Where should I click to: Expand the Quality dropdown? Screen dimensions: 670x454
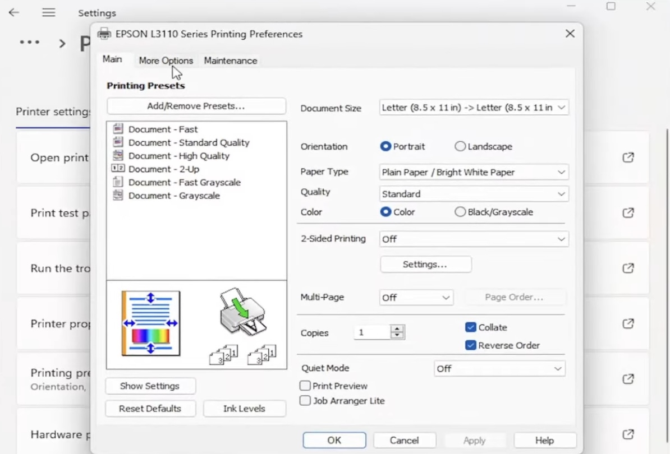[x=474, y=194]
